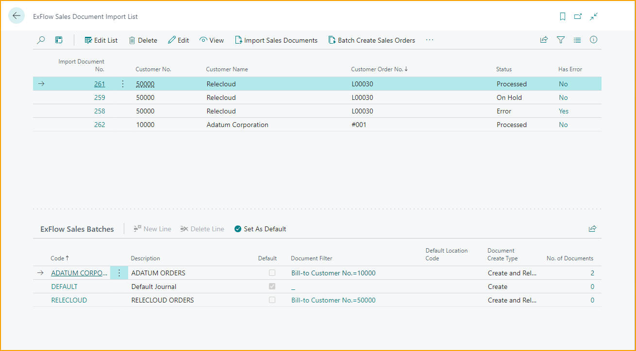636x351 pixels.
Task: Click Set As Default for selected batch
Action: coord(260,228)
